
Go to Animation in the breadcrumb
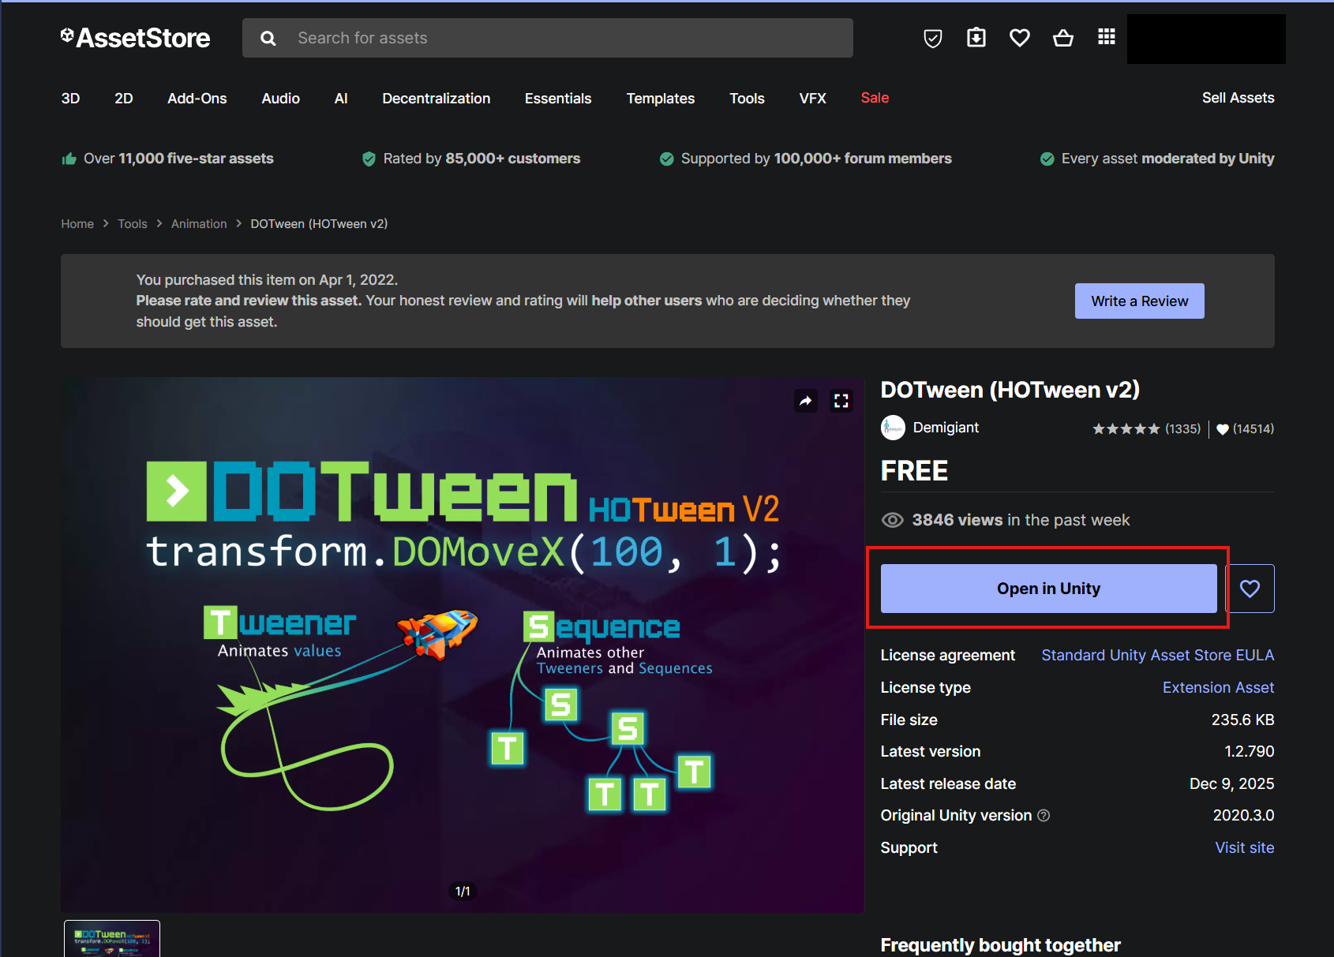(199, 224)
